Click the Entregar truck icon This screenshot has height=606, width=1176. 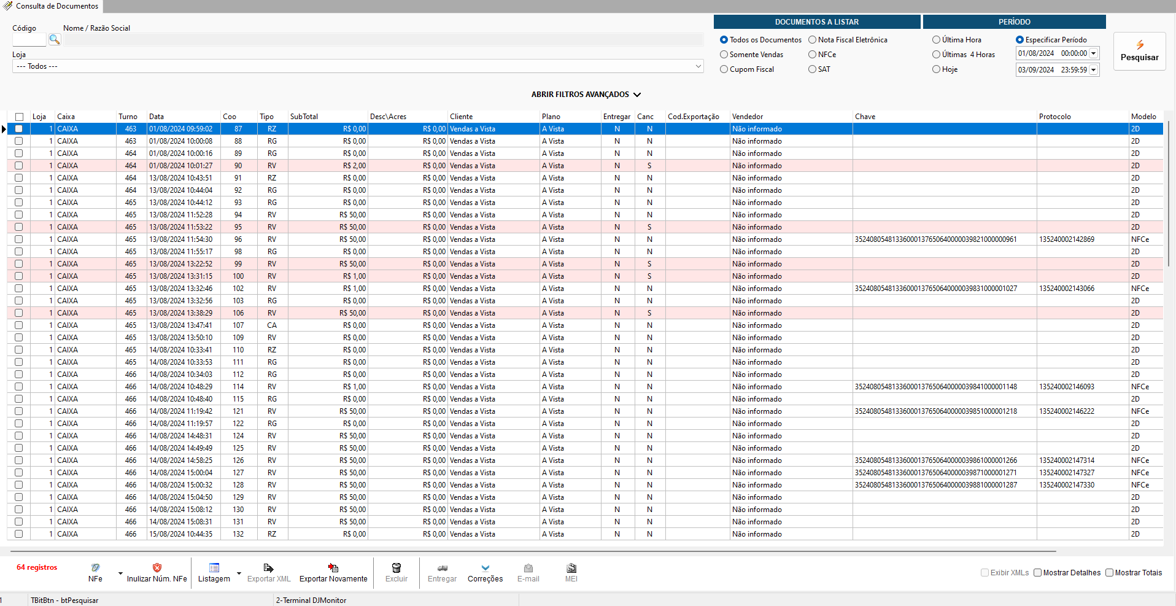click(443, 568)
